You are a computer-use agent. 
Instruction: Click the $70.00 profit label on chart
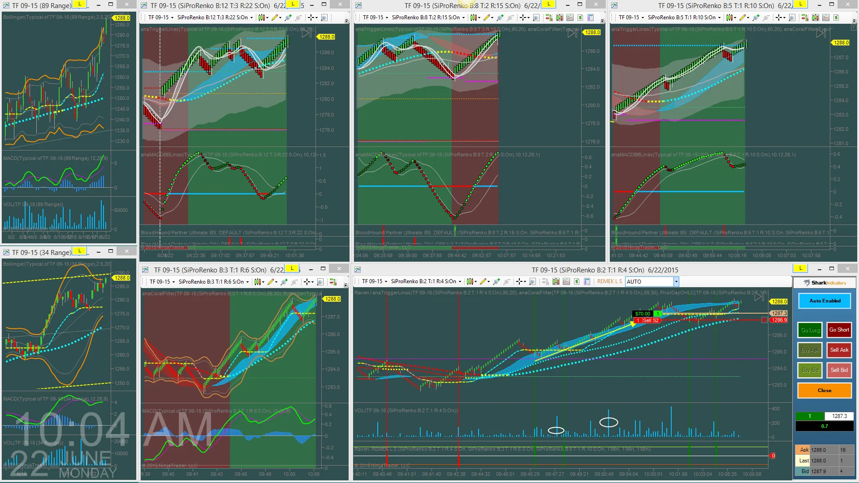tap(643, 314)
